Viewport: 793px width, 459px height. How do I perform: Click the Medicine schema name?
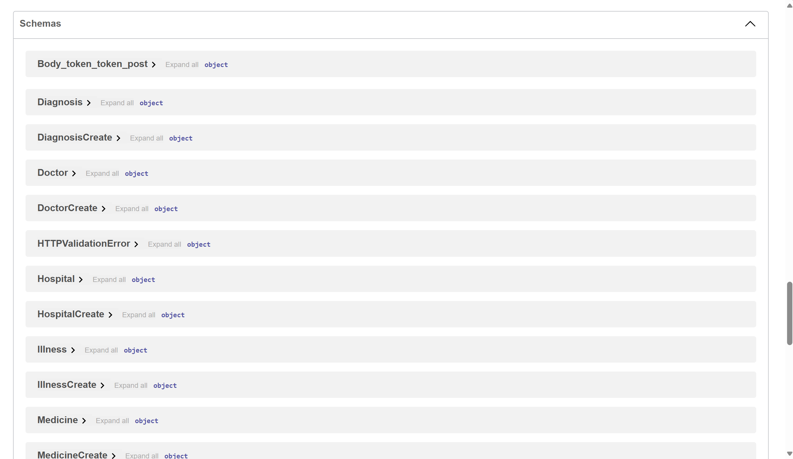pos(58,420)
